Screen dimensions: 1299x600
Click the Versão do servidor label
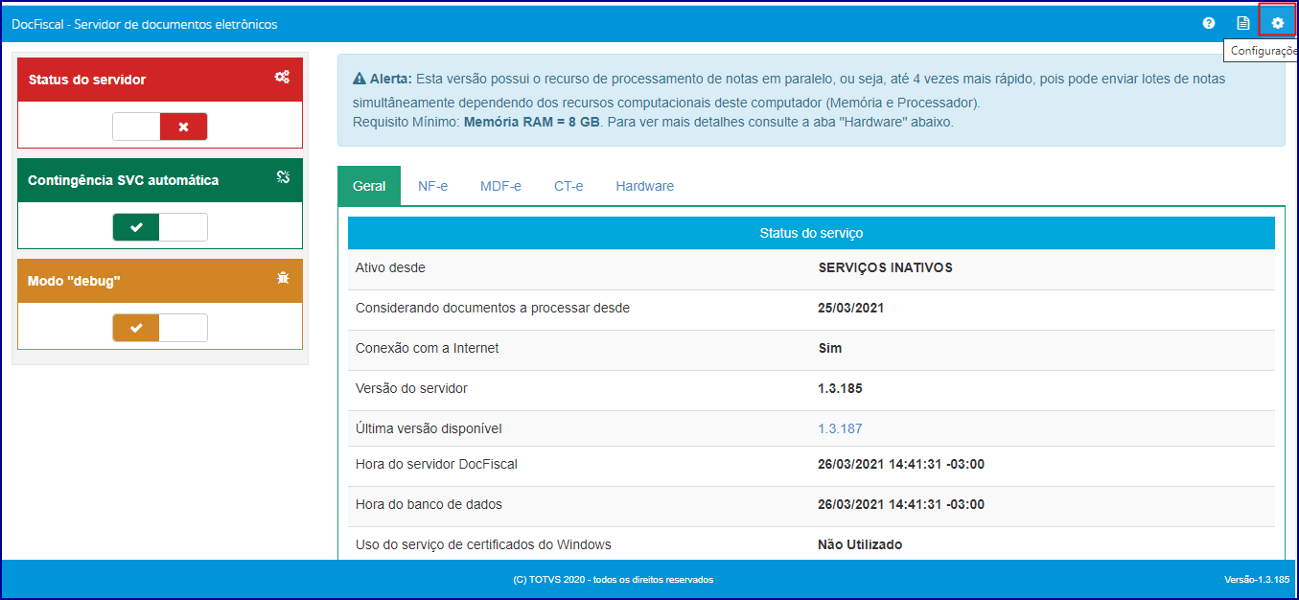(411, 388)
